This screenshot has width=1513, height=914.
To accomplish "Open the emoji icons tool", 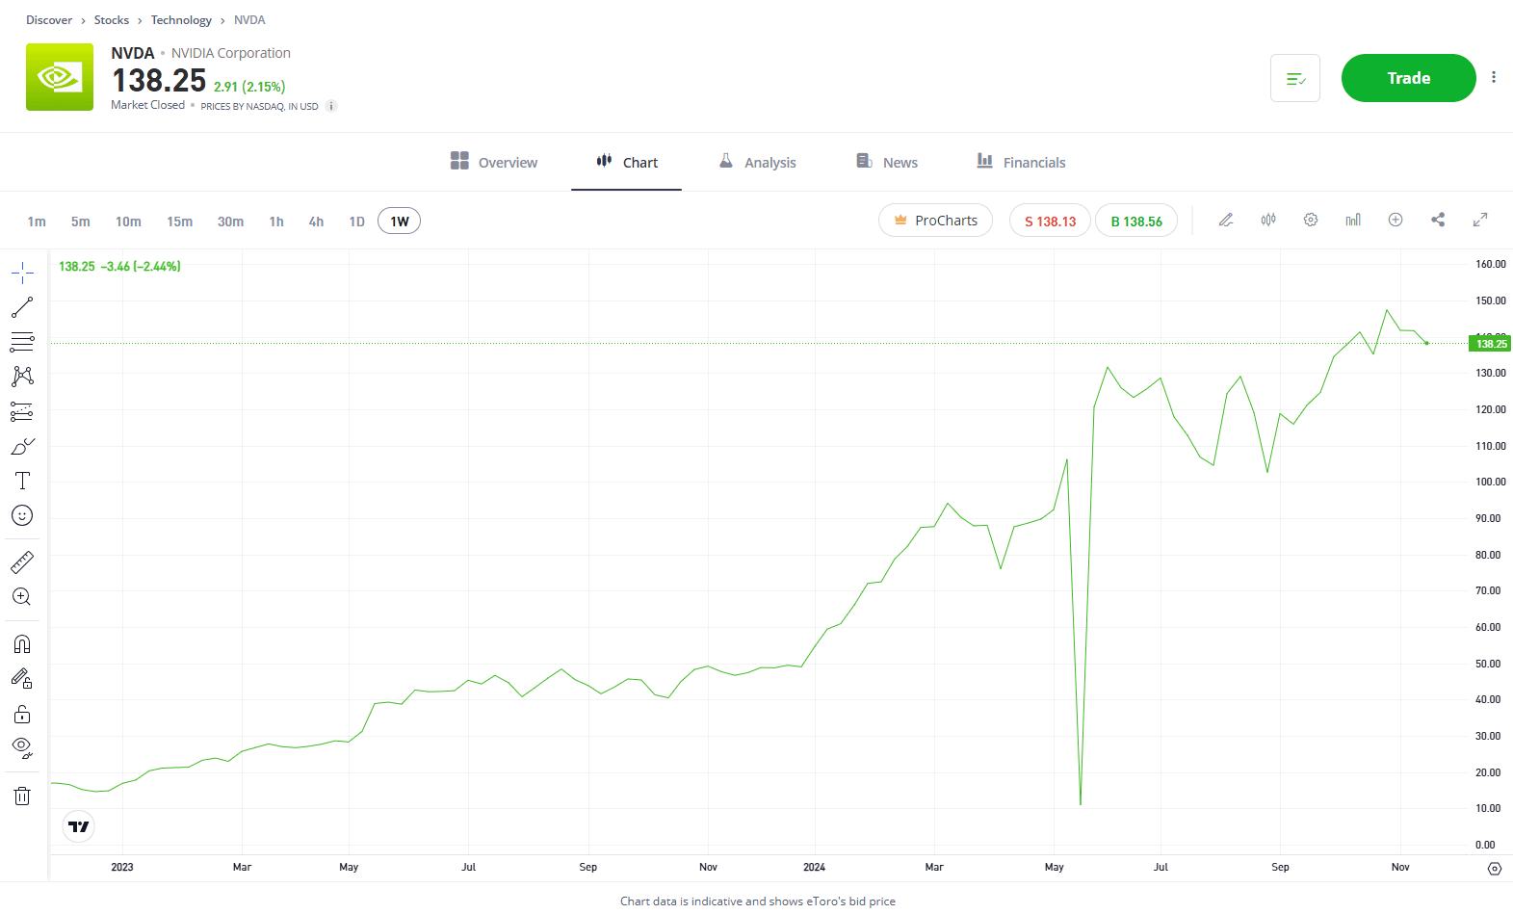I will click(x=22, y=515).
